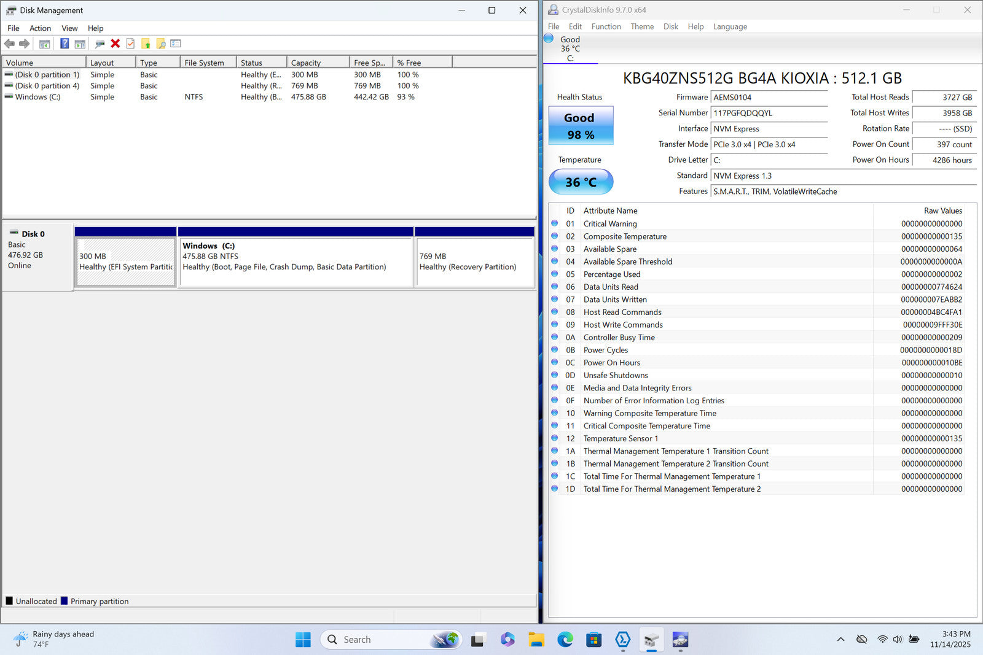Screen dimensions: 983x655
Task: Expand hidden icons chevron in system tray
Action: 840,640
